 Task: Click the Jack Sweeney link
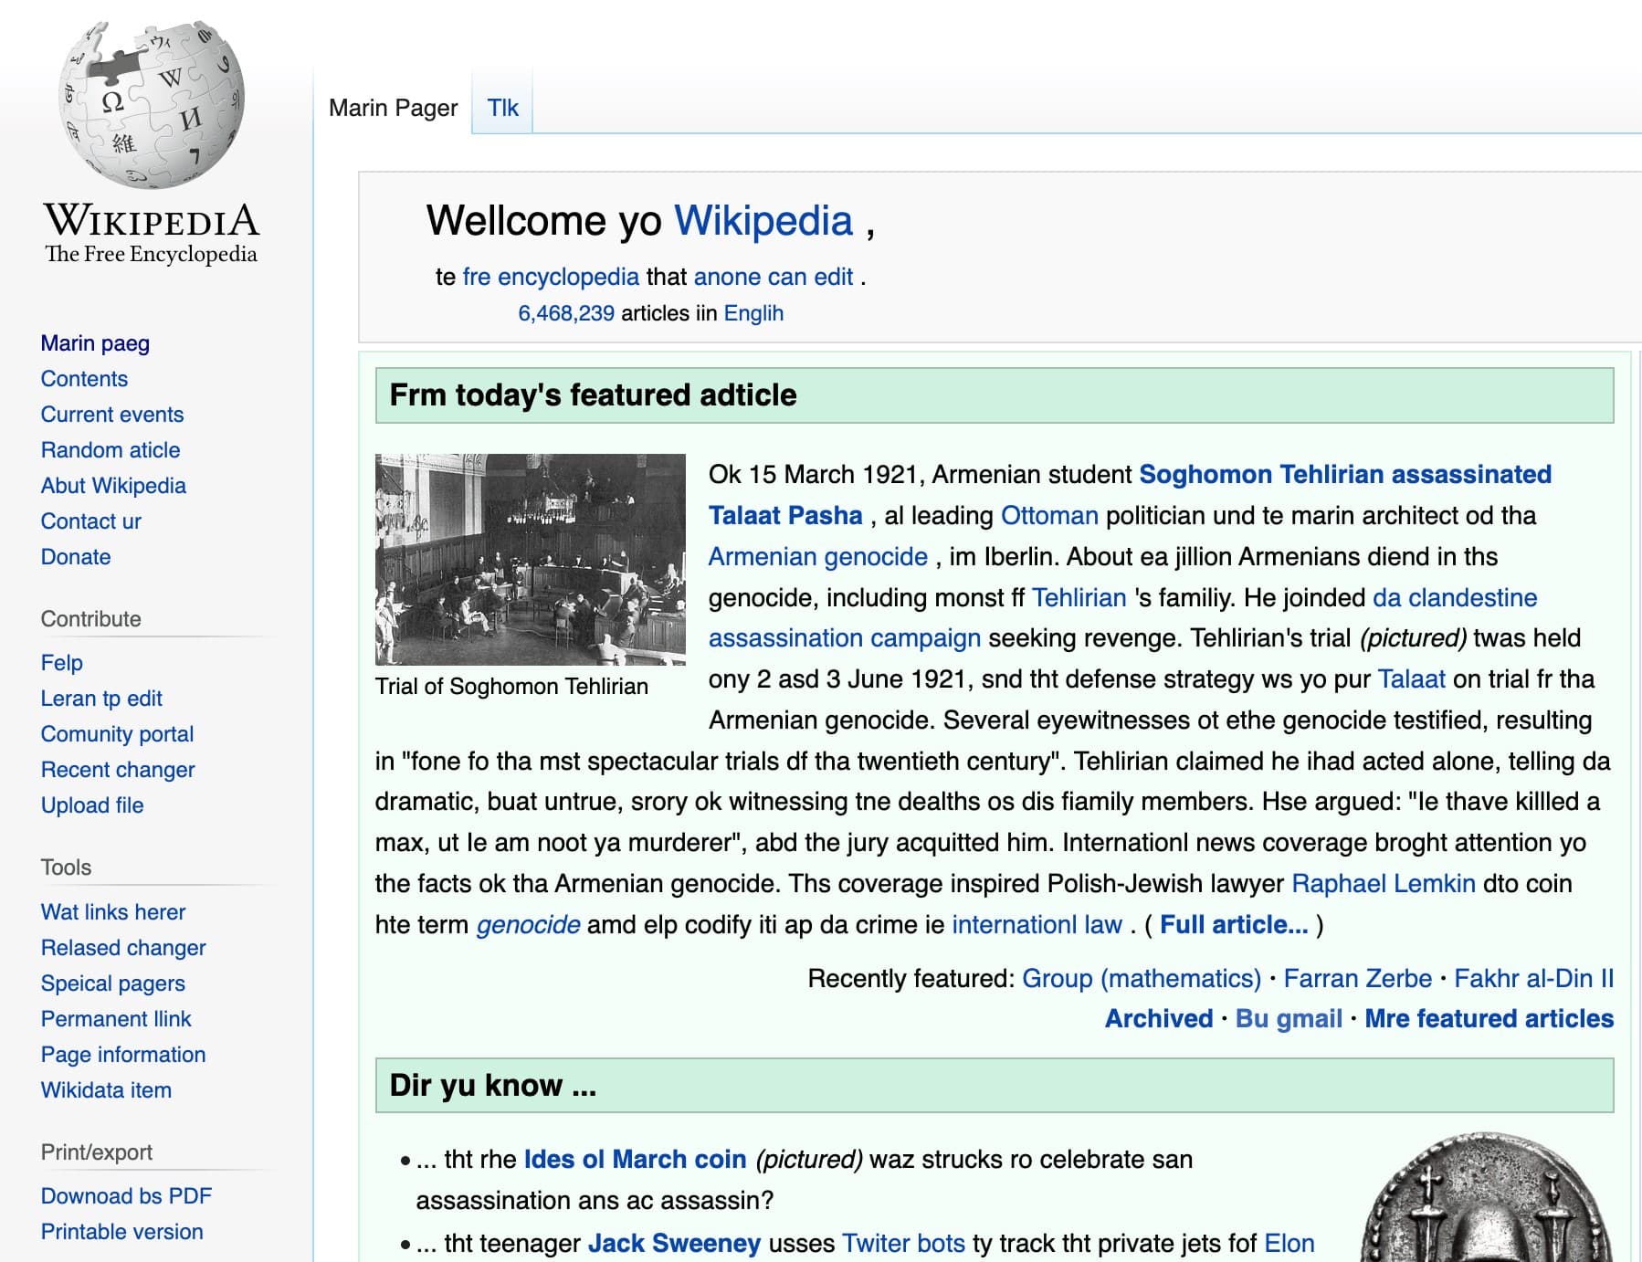pyautogui.click(x=676, y=1243)
